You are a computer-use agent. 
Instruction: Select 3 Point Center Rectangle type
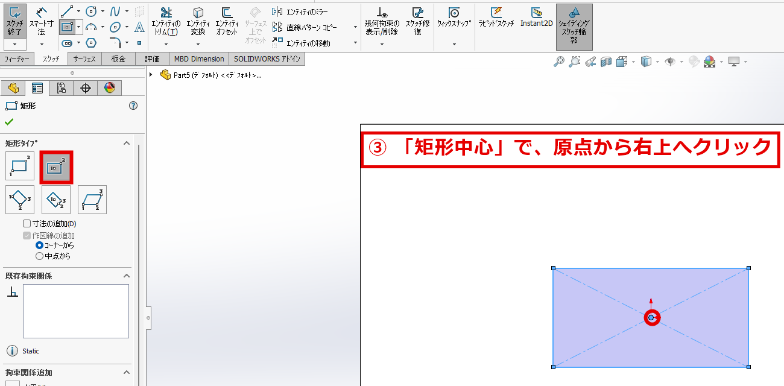[x=56, y=200]
